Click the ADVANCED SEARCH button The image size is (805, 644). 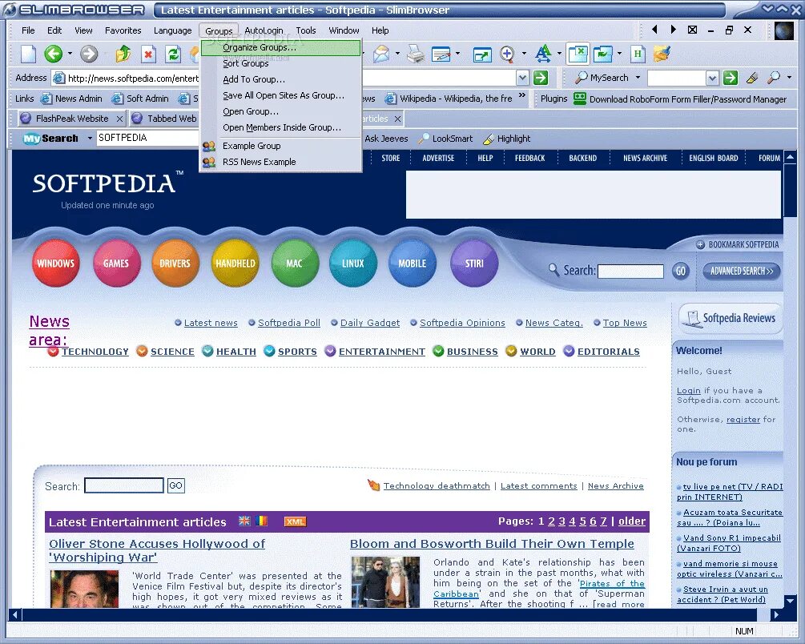click(x=742, y=271)
